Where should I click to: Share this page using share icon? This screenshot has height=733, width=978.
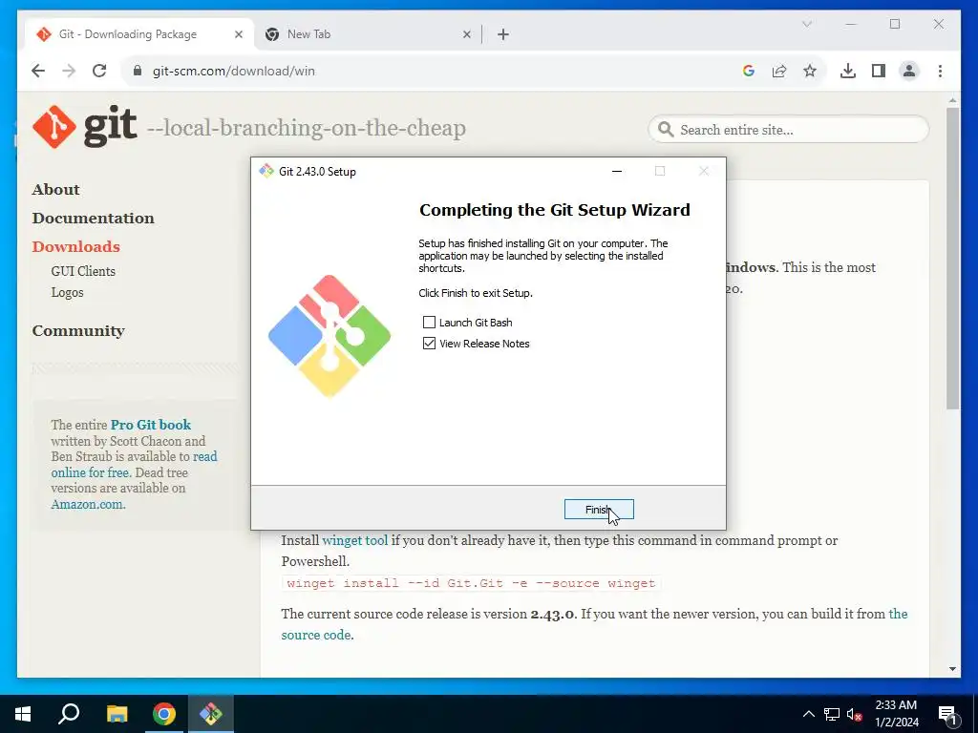point(779,71)
